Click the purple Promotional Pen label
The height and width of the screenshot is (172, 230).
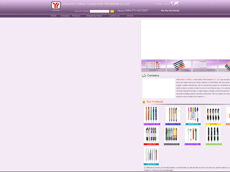click(x=152, y=124)
